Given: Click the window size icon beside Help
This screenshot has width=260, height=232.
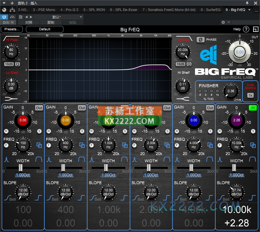Looking at the screenshot, I should (x=256, y=29).
